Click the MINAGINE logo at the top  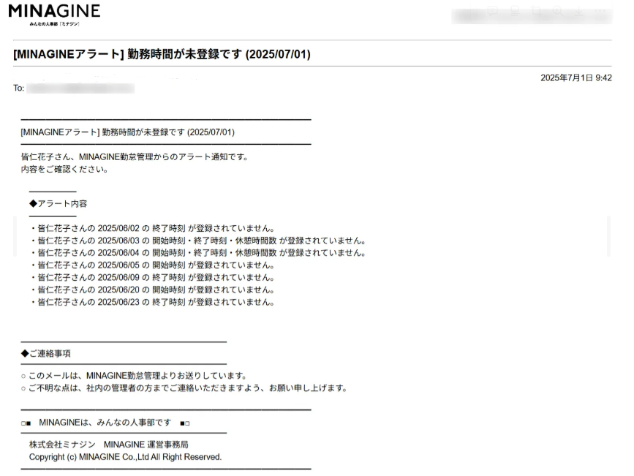point(54,15)
